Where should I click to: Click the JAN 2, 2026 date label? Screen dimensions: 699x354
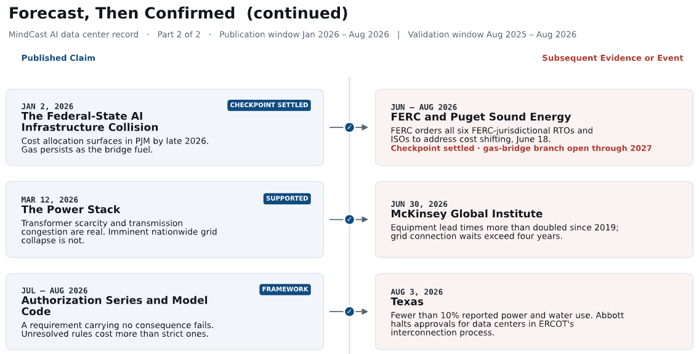tap(47, 107)
